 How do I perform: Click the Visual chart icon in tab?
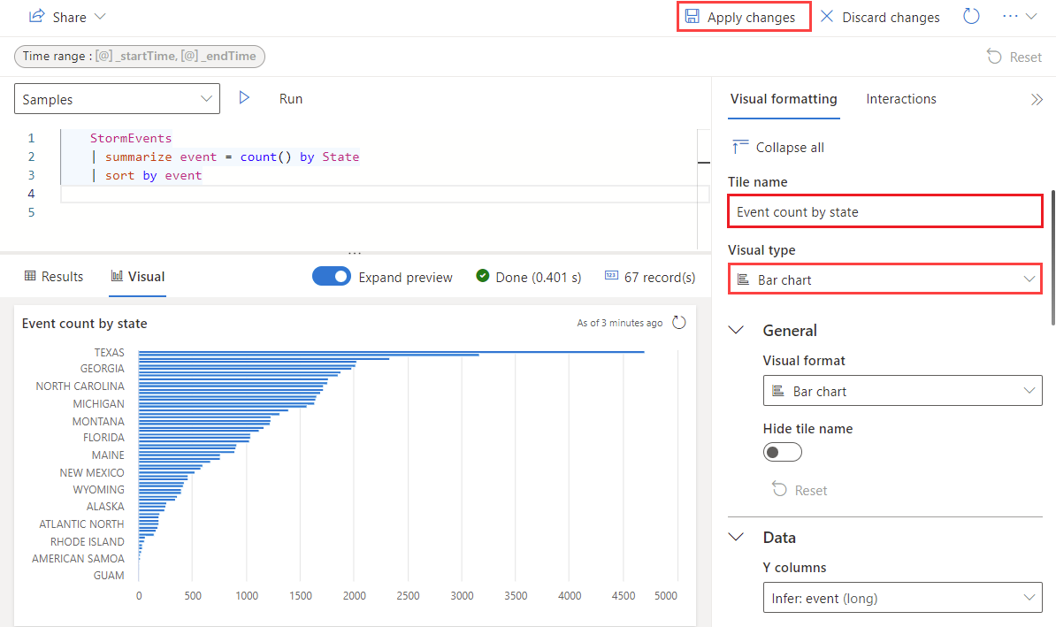click(x=117, y=275)
